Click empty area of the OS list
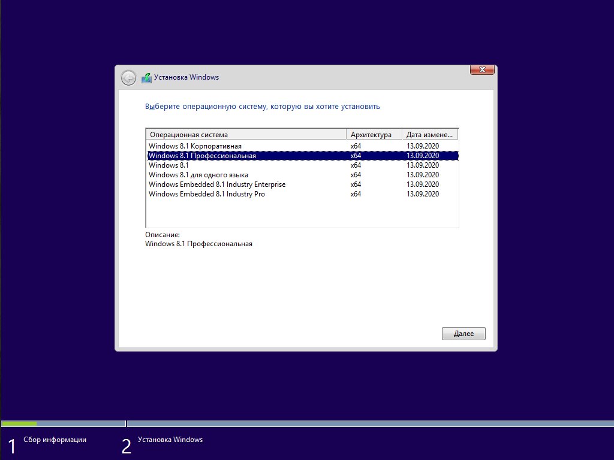614x460 pixels. click(x=300, y=213)
